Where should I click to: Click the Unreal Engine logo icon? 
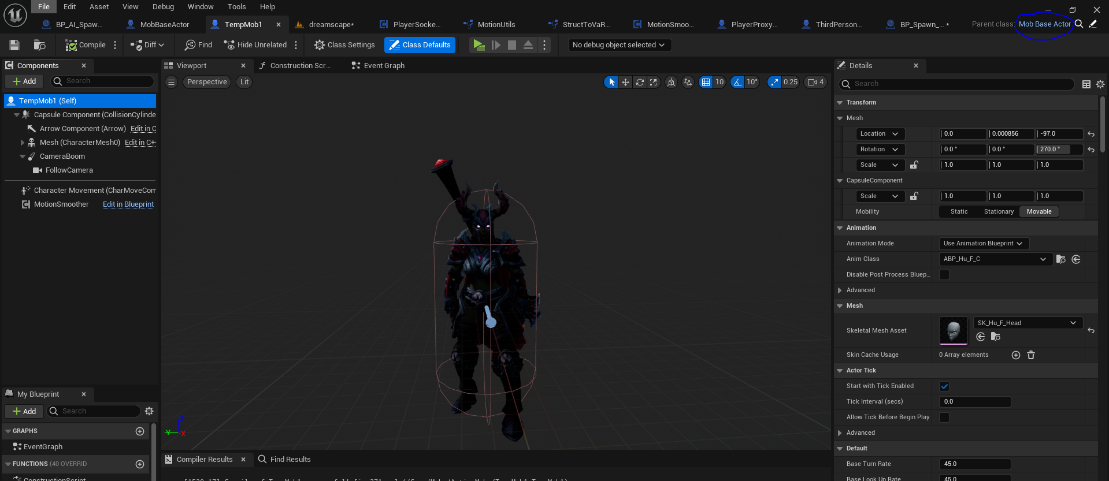[x=16, y=15]
